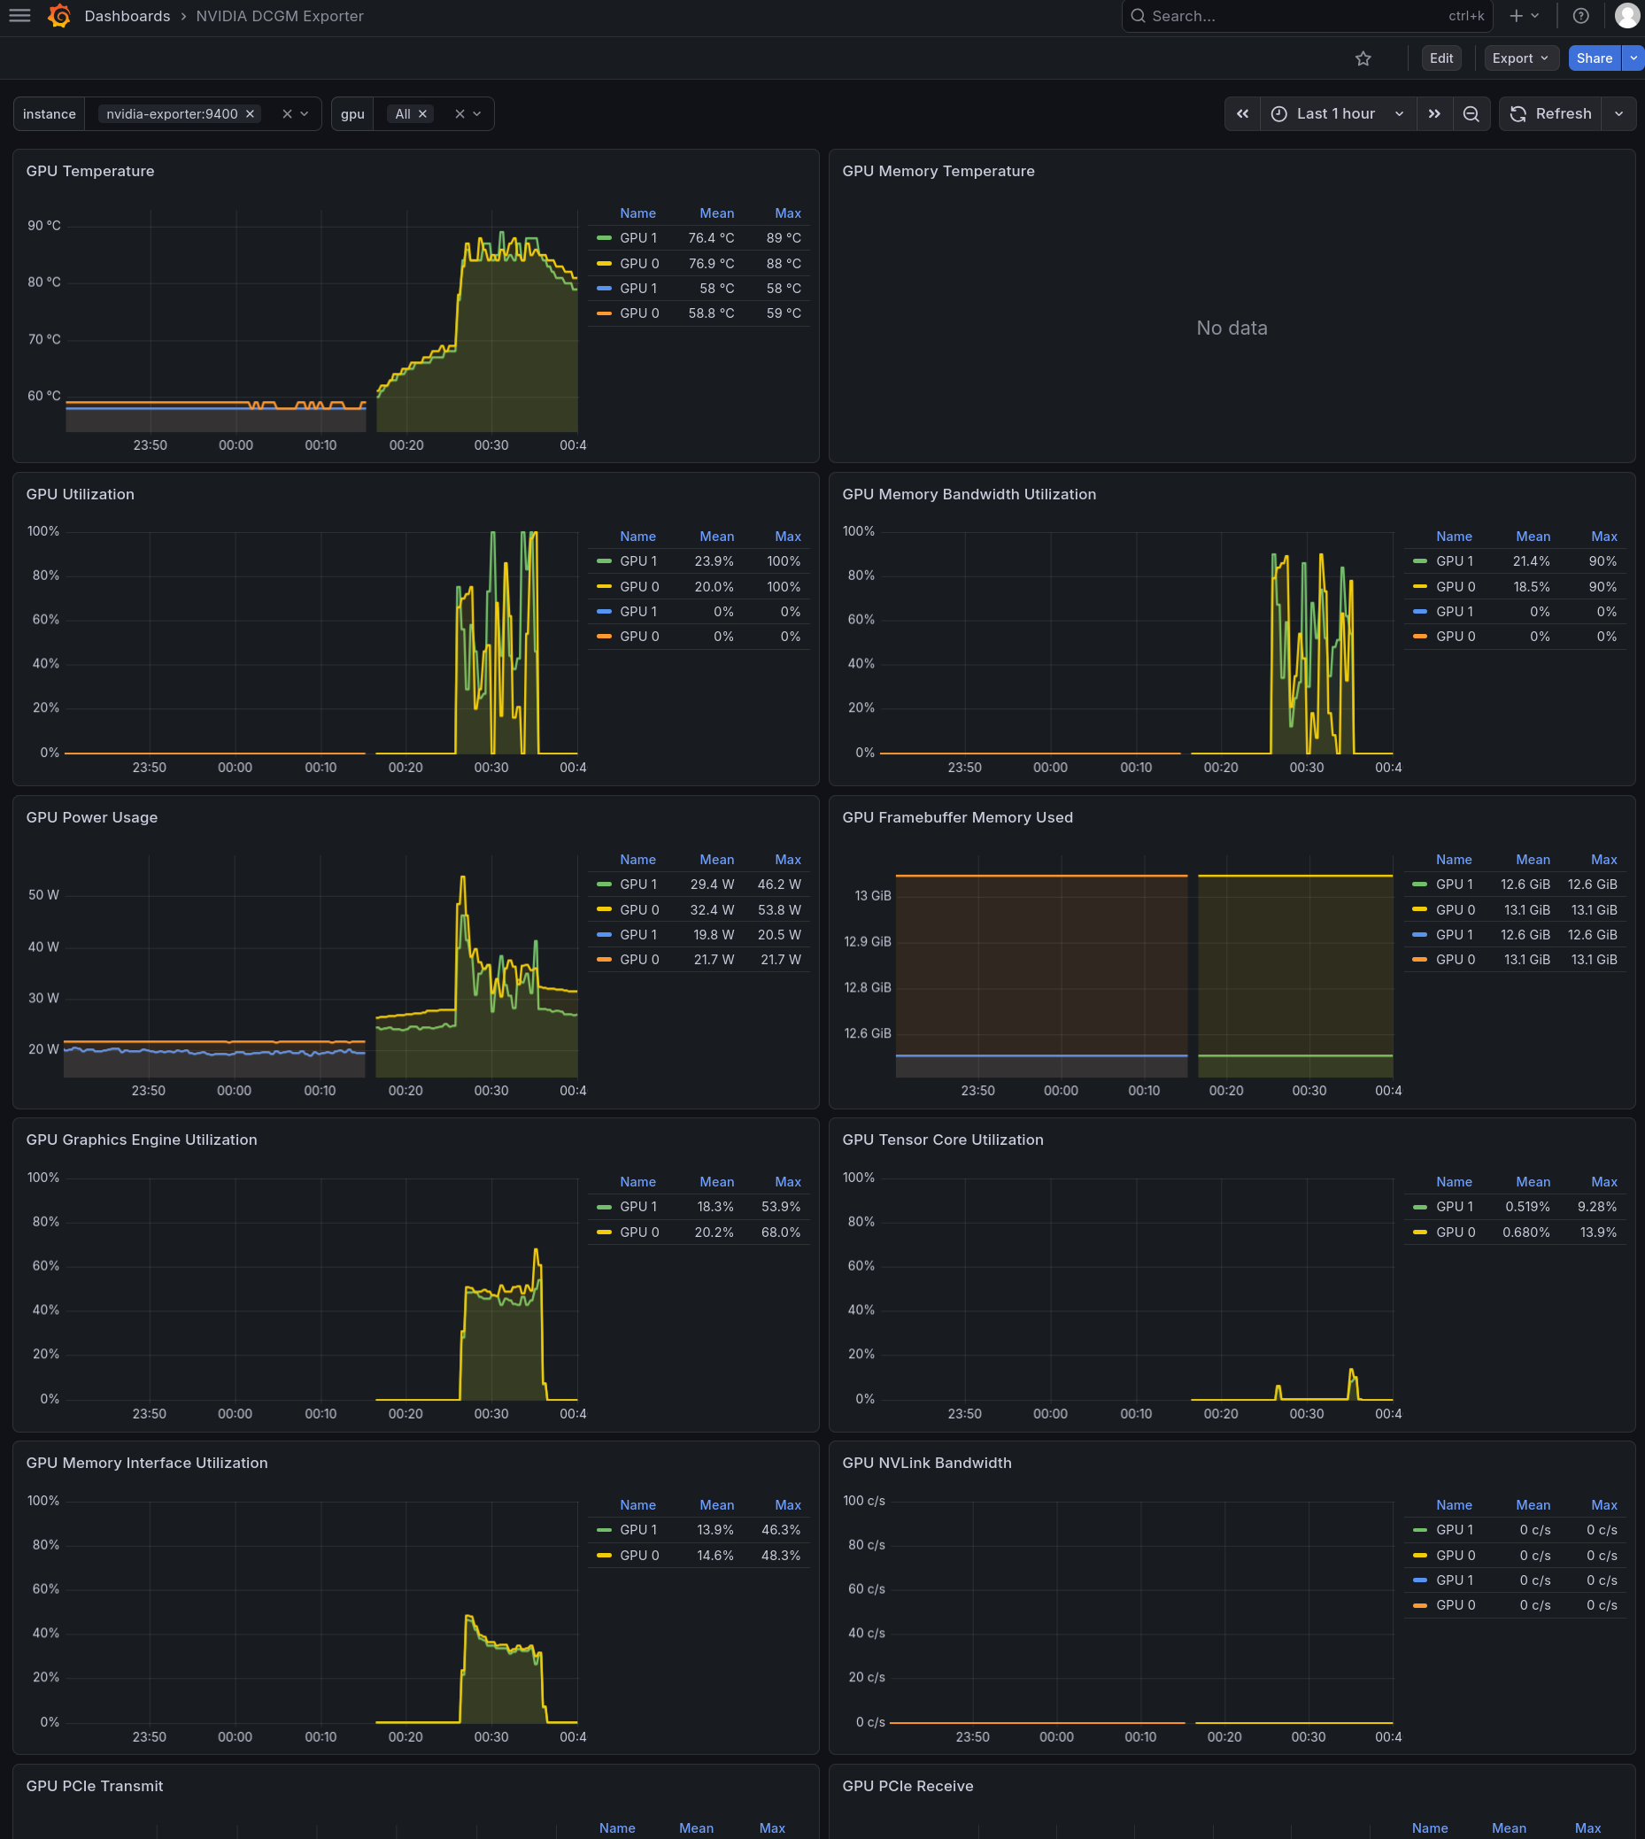Open GPU Power Usage panel title
Image resolution: width=1645 pixels, height=1839 pixels.
[92, 817]
